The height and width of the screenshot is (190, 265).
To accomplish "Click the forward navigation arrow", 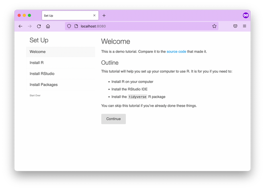I will coord(30,26).
